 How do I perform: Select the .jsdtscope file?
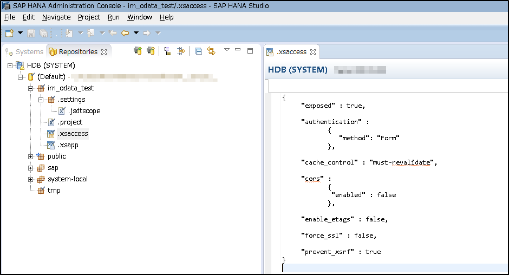84,111
